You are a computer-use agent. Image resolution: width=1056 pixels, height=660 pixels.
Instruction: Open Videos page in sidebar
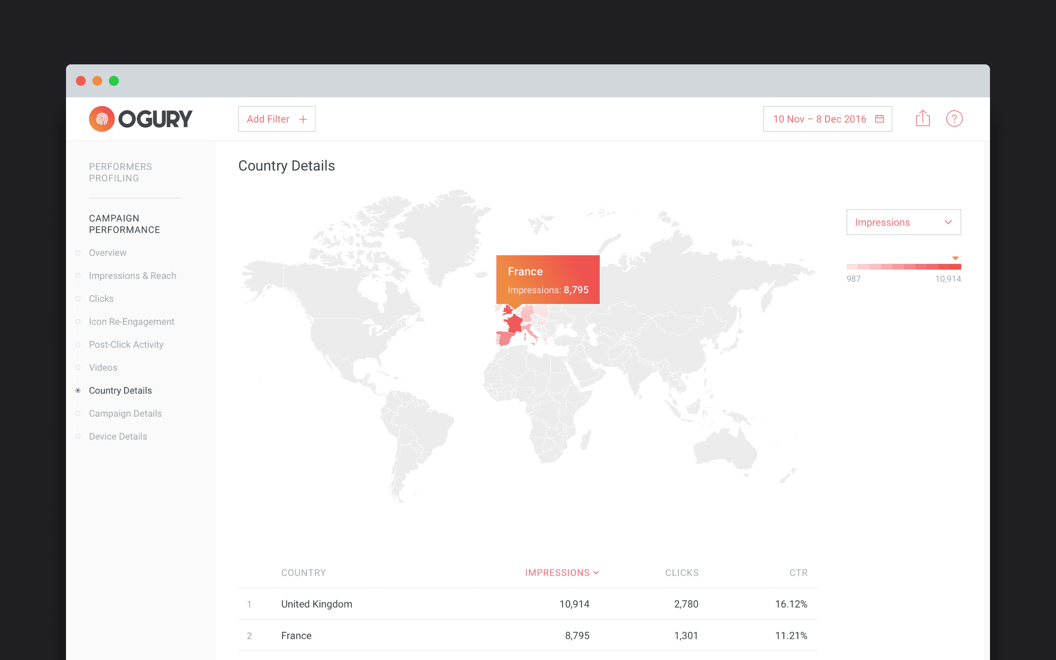click(103, 368)
